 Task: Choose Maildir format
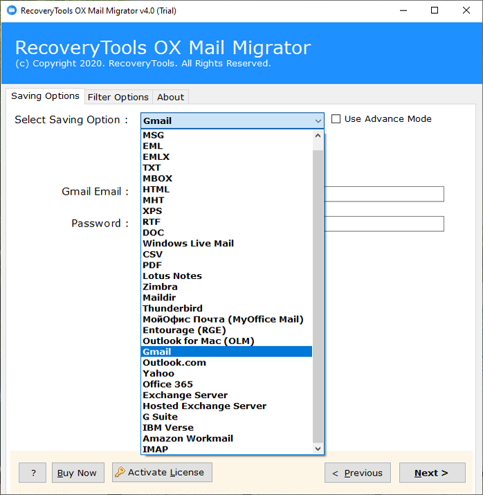pyautogui.click(x=226, y=298)
